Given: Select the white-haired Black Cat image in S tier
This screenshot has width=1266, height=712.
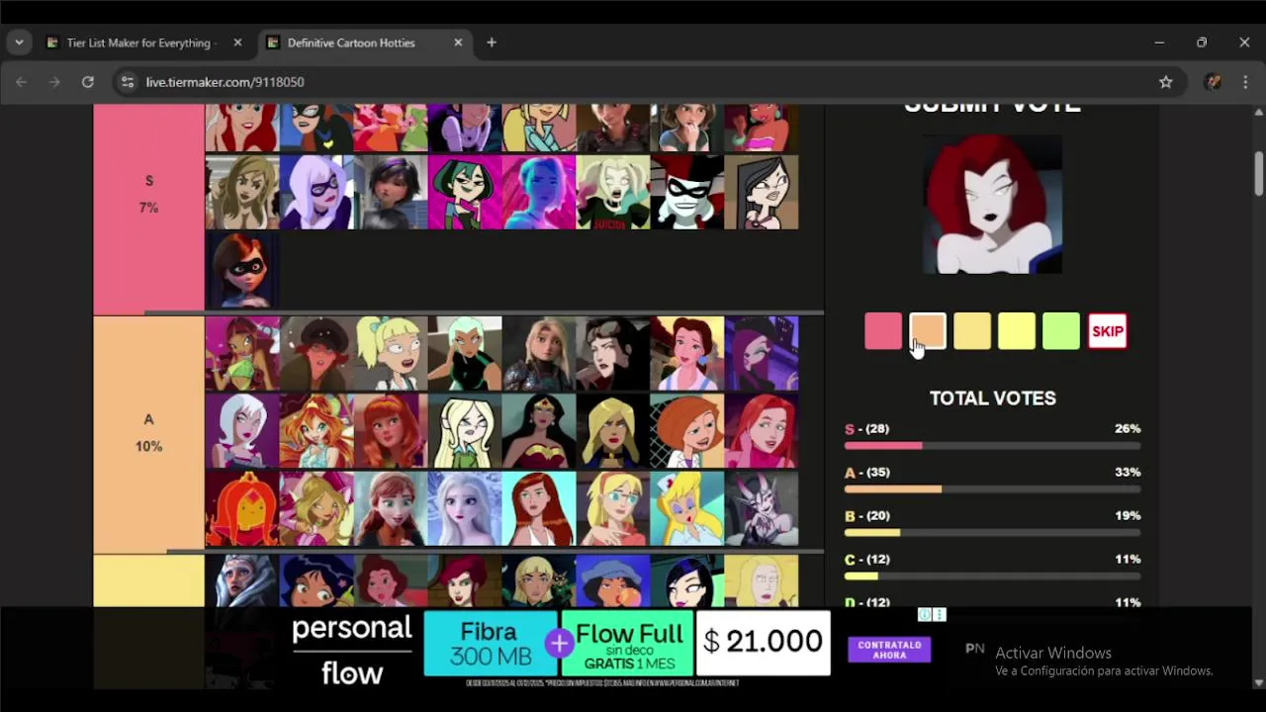Looking at the screenshot, I should click(x=316, y=192).
